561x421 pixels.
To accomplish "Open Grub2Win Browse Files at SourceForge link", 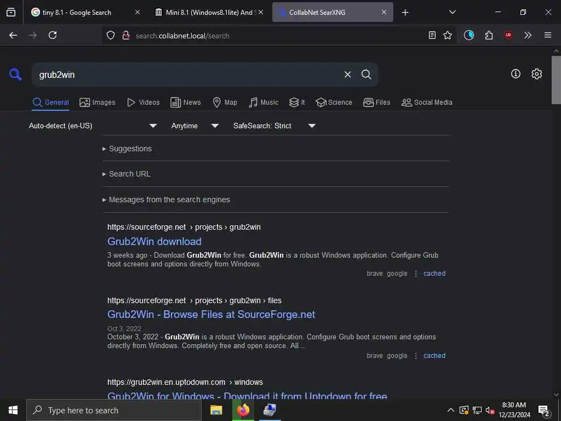I will (x=211, y=315).
